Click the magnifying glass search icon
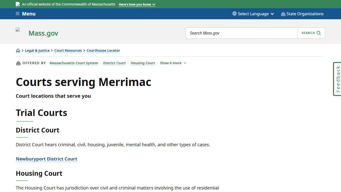Image resolution: width=341 pixels, height=192 pixels. tap(318, 33)
